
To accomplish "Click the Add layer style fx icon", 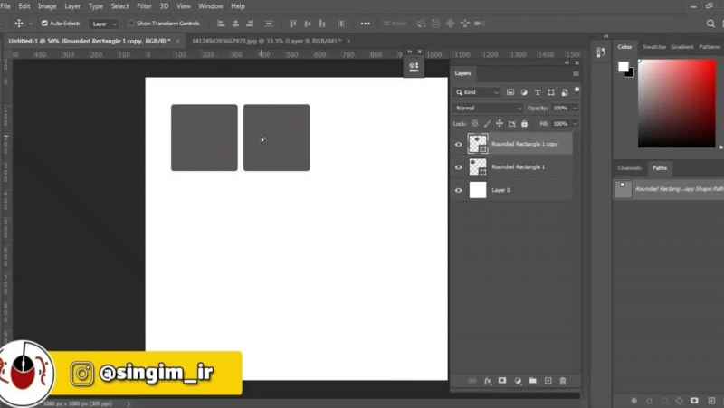I will (x=487, y=381).
